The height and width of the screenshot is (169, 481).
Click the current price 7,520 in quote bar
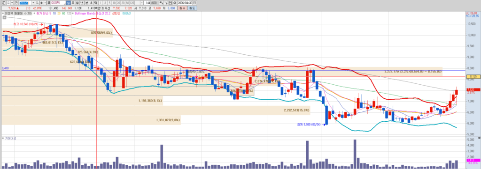12,8
